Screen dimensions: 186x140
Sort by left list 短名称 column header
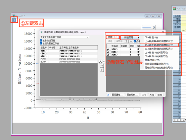click(x=44, y=48)
